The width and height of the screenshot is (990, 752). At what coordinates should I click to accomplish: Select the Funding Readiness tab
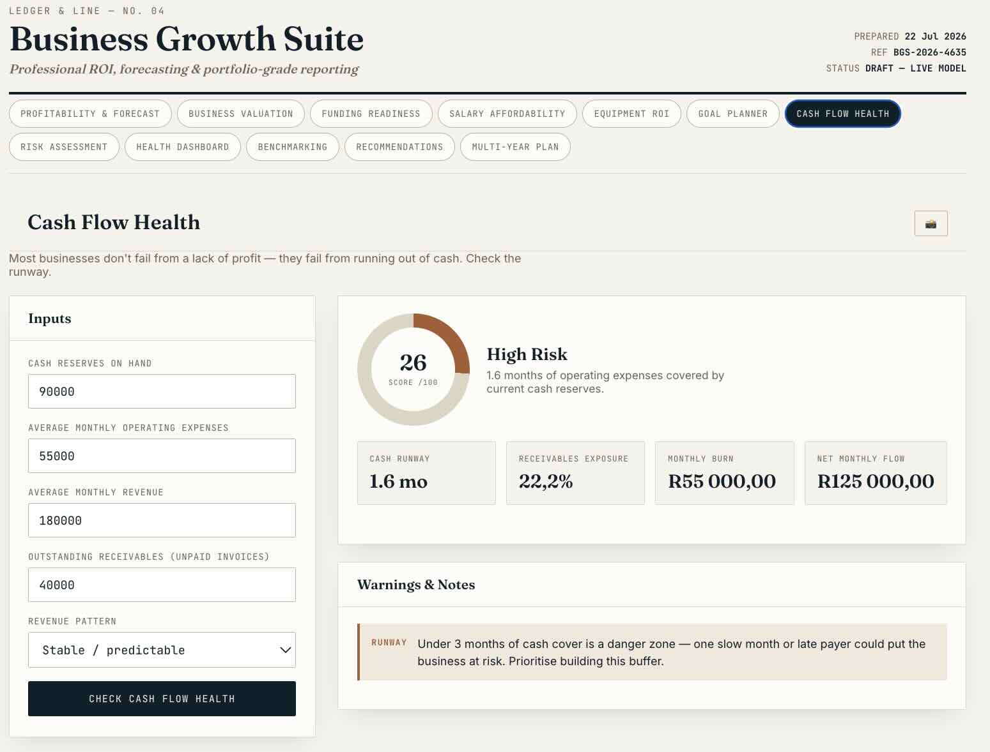[x=371, y=114]
